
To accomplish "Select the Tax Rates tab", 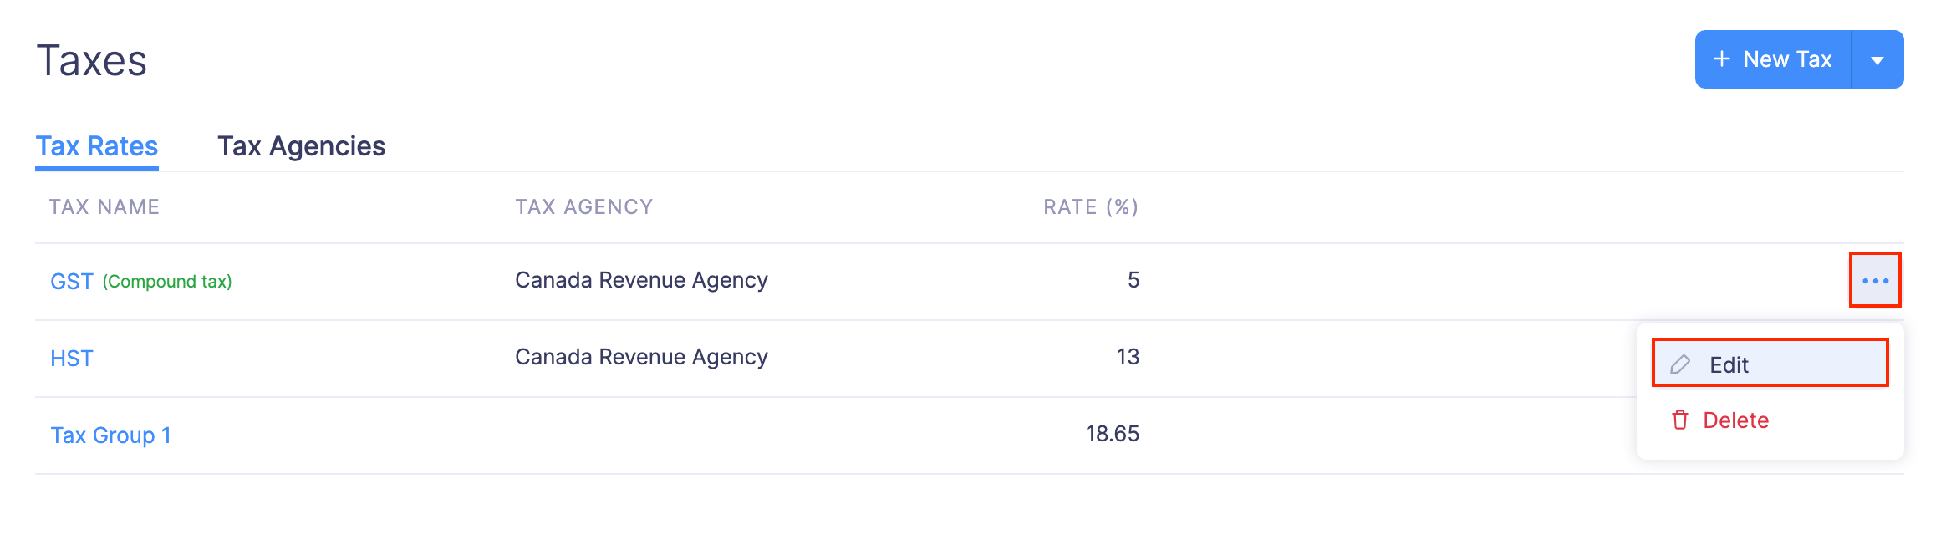I will tap(97, 146).
